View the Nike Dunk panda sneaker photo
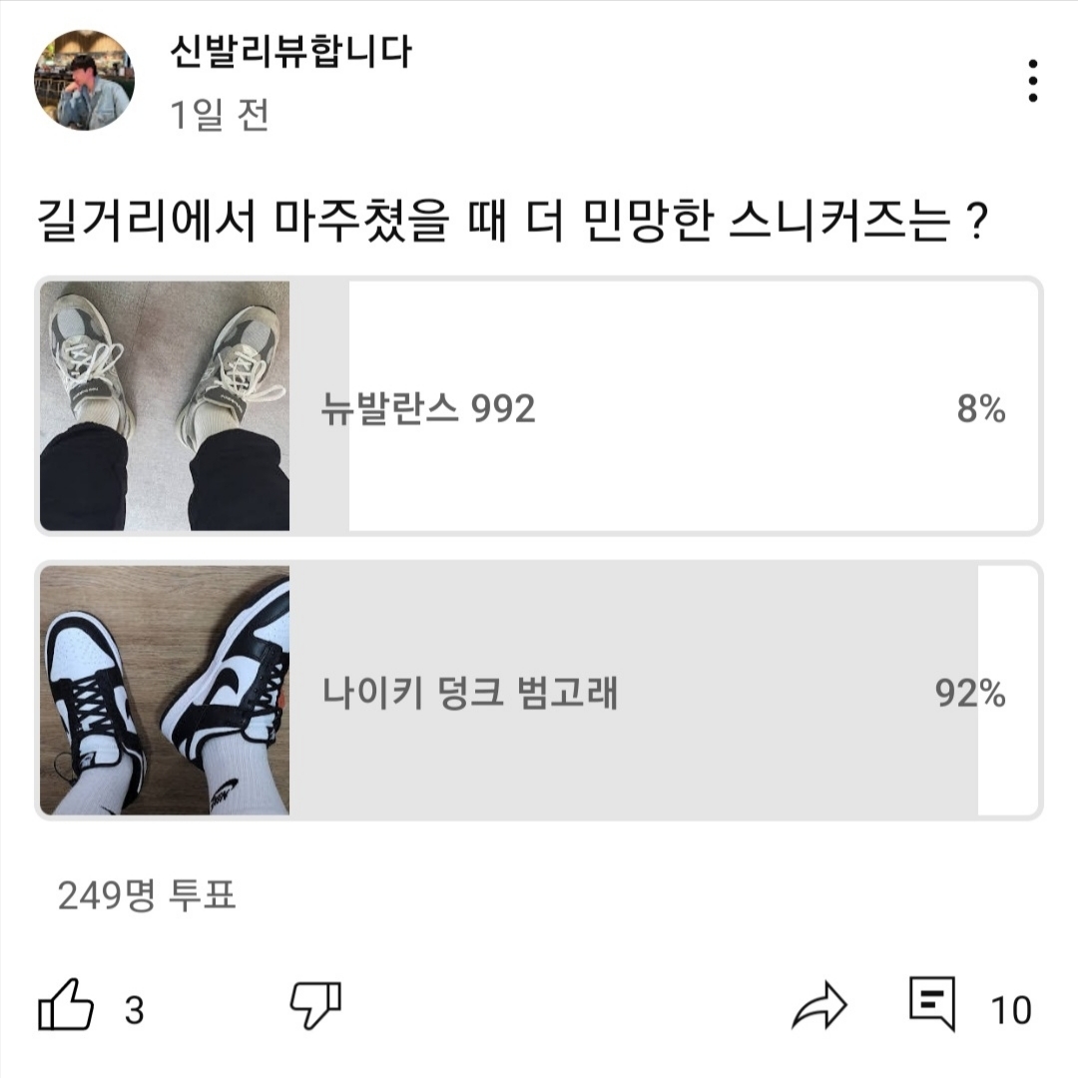This screenshot has height=1078, width=1078. 165,691
